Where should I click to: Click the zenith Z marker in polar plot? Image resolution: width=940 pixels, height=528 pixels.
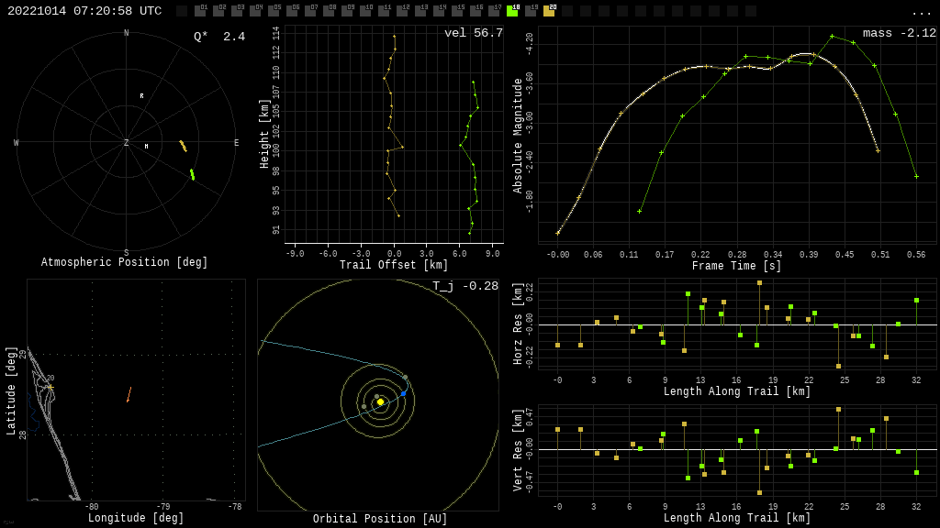127,143
